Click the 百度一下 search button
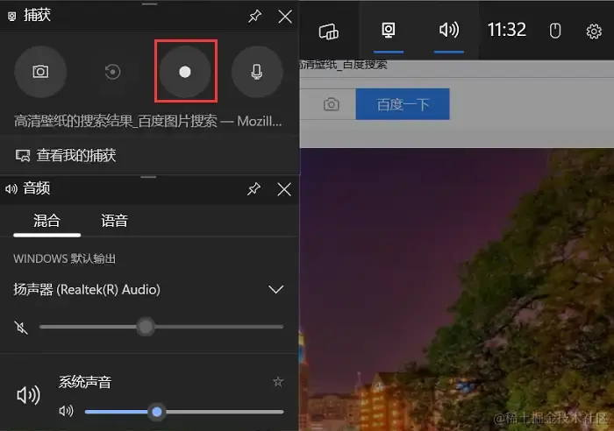Screen dimensions: 614x431 403,104
